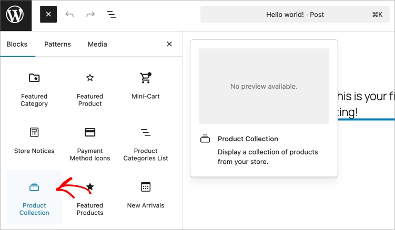
Task: Insert the Product Categories List block
Action: point(146,143)
